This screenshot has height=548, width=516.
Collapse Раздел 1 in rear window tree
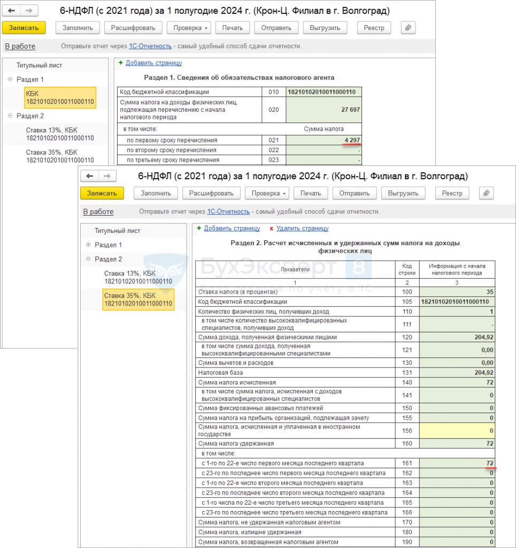(x=10, y=79)
